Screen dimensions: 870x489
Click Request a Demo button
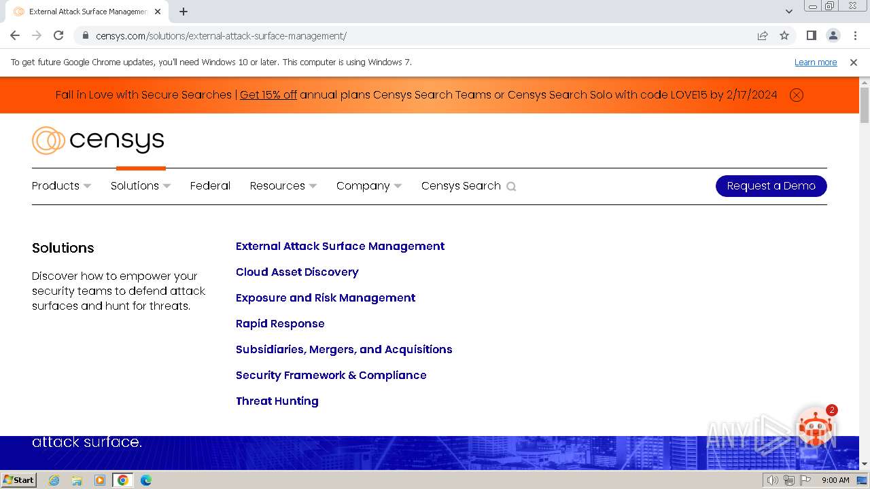click(771, 186)
